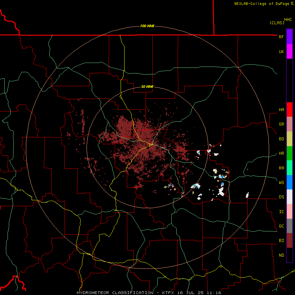Select the BD legend label text
This screenshot has height=295, width=295.
[281, 139]
